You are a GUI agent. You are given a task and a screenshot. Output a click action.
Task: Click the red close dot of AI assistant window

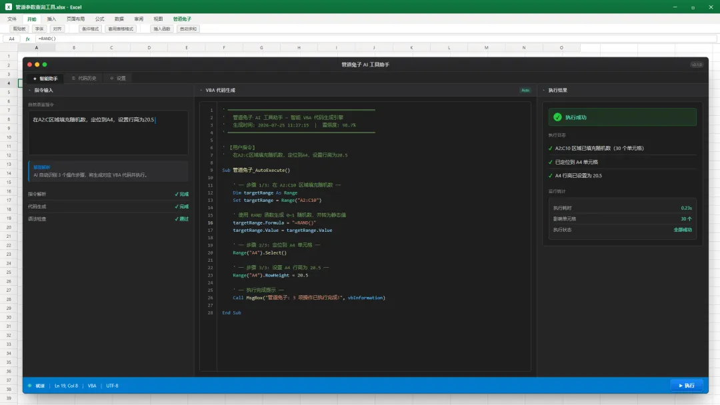tap(30, 65)
